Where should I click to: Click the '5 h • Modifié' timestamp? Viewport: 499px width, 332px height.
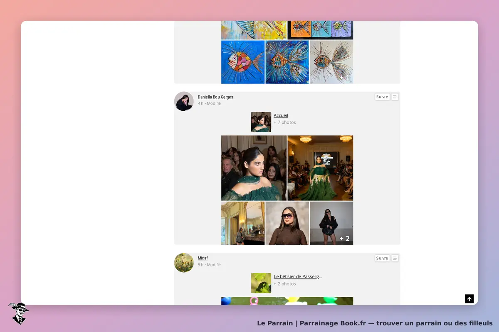209,265
